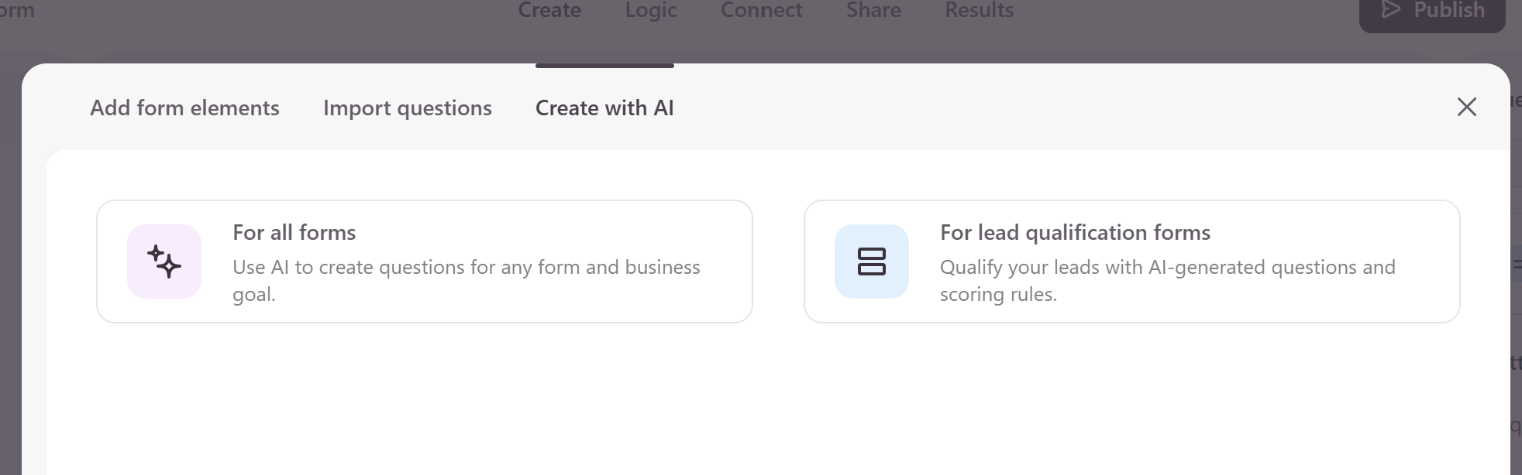
Task: Go to the Create section in top navigation
Action: click(x=549, y=10)
